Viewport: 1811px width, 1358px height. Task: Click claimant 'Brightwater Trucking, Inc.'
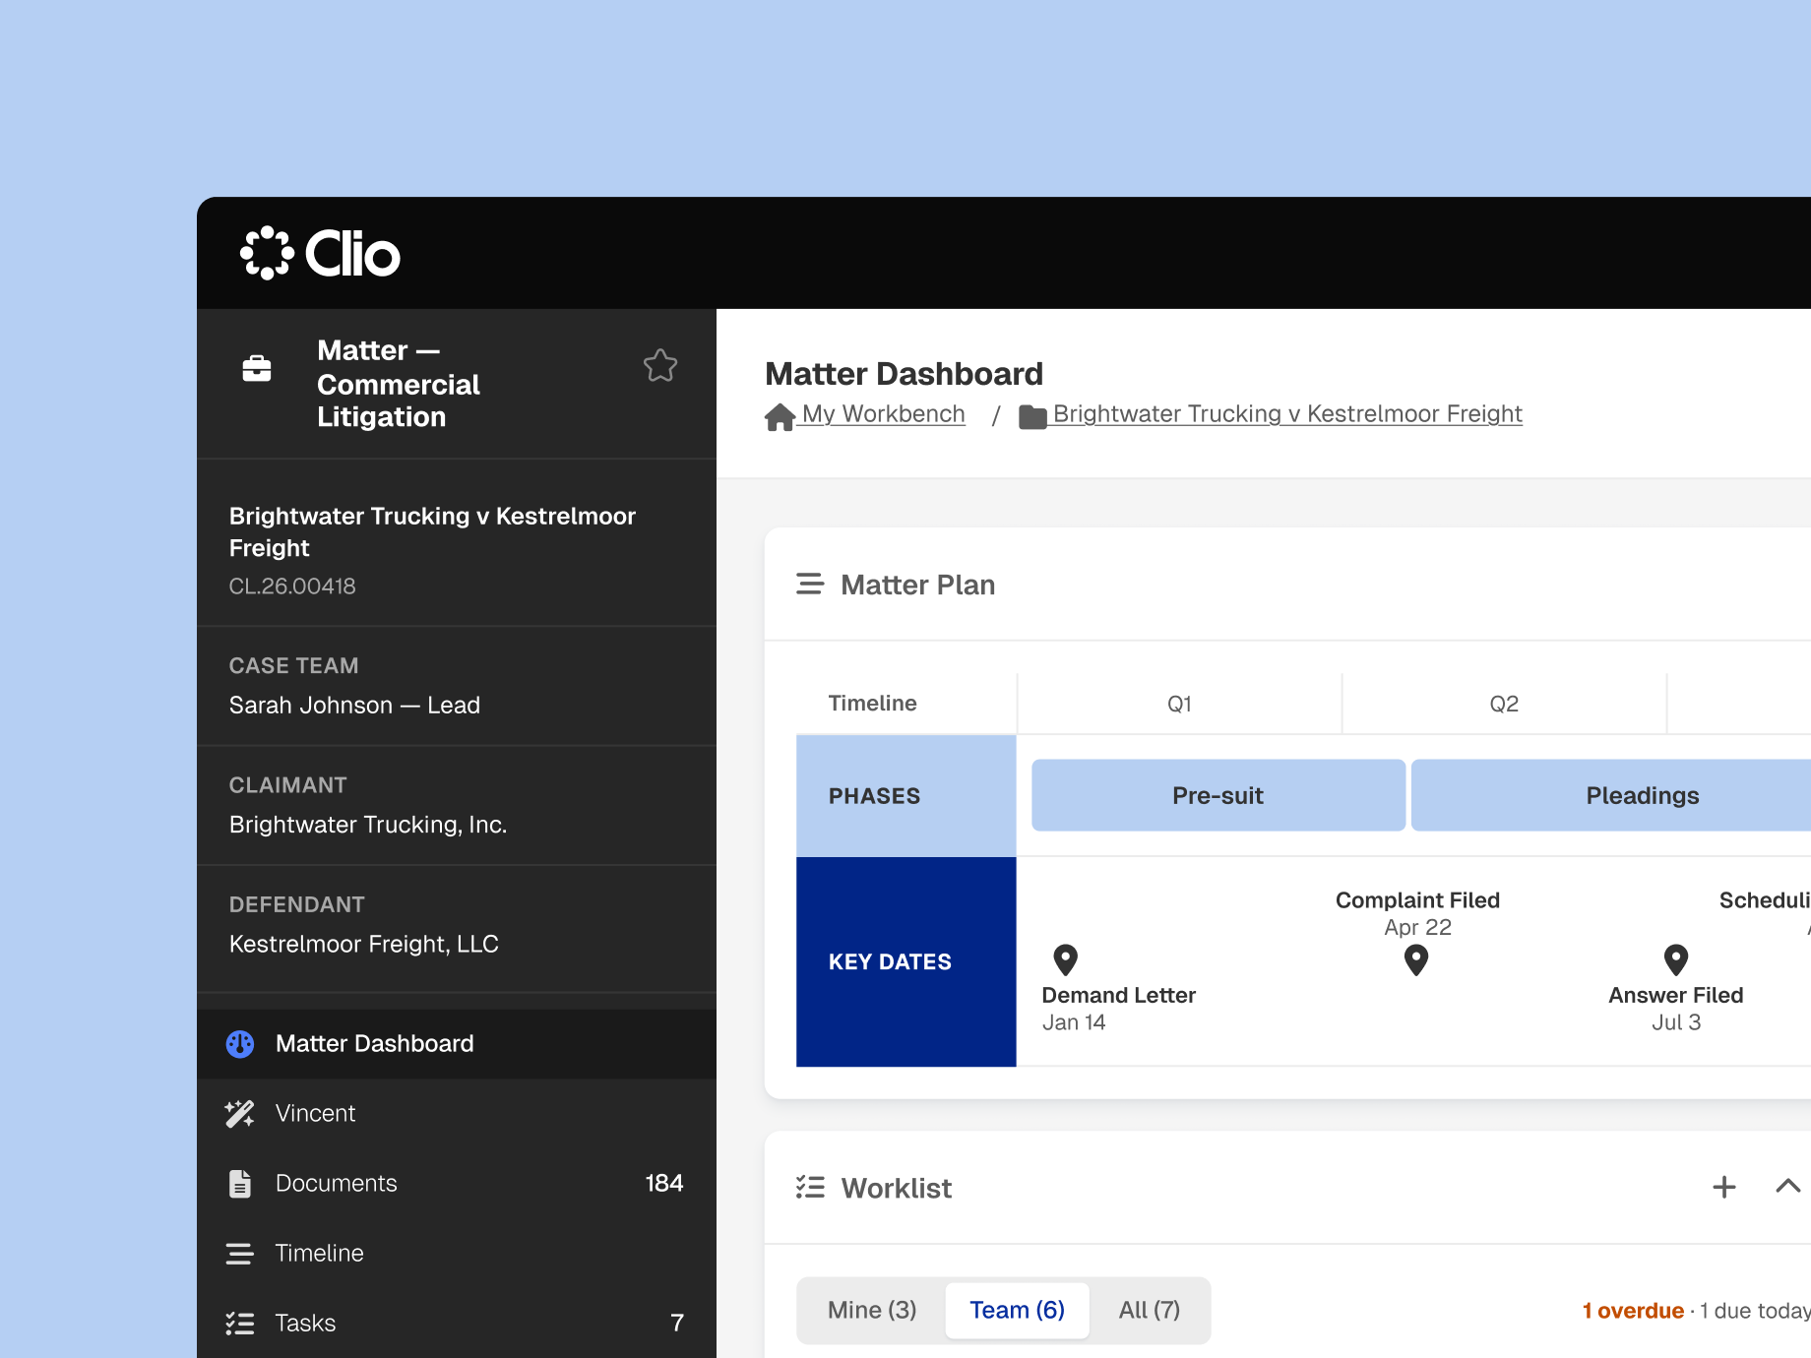[x=368, y=825]
